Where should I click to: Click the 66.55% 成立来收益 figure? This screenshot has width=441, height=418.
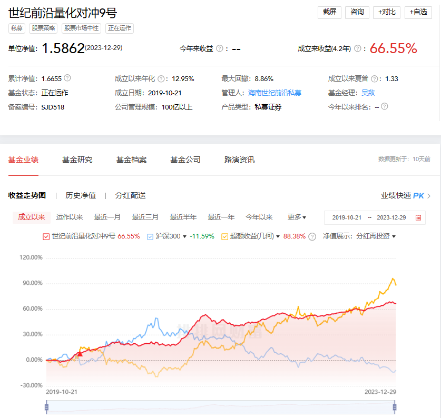point(393,48)
